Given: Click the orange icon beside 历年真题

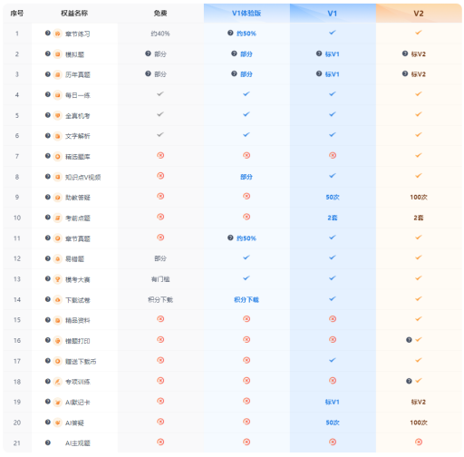Looking at the screenshot, I should 57,74.
